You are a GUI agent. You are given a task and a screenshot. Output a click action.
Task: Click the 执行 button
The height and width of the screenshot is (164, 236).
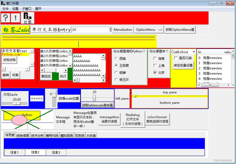[x=63, y=76]
